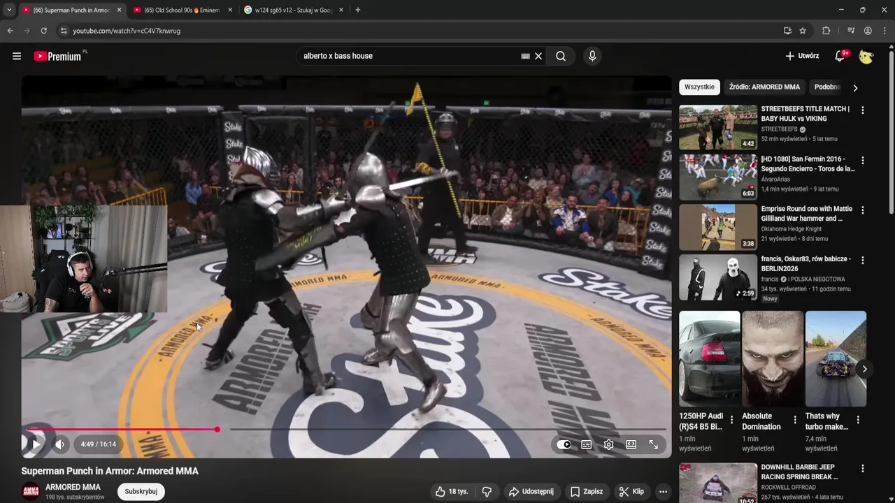This screenshot has height=503, width=895.
Task: Open options for STREETBEEFS TITLE MATCH
Action: [x=862, y=110]
